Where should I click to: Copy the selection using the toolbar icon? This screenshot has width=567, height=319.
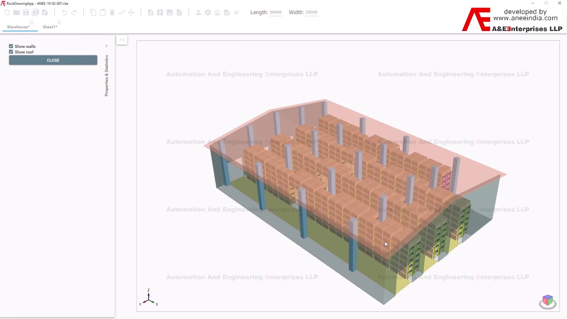93,12
